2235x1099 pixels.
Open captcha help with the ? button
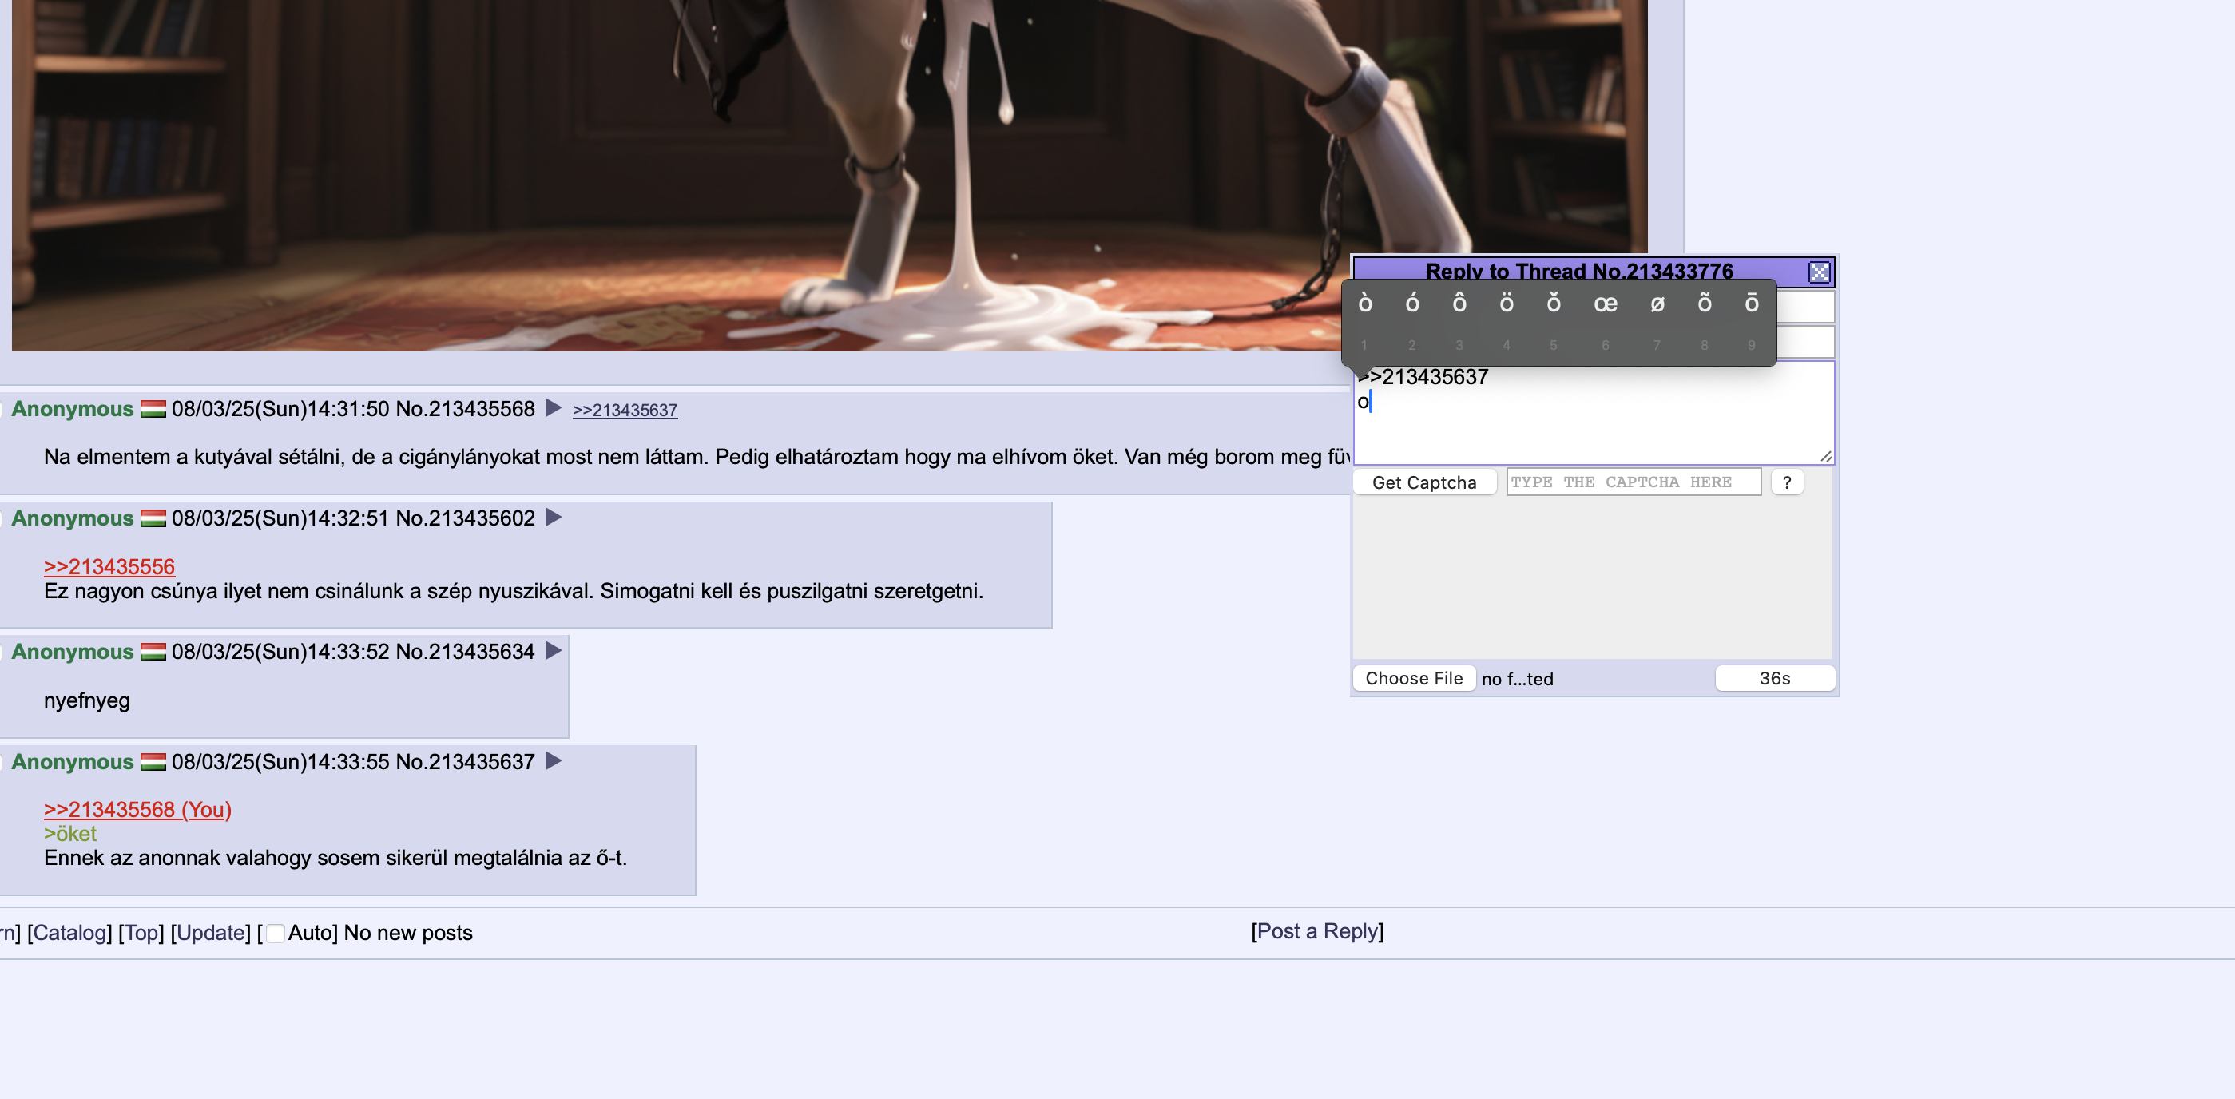1786,482
